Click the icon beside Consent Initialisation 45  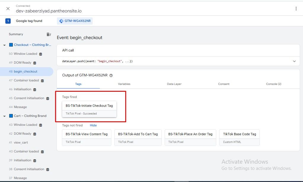pyautogui.click(x=48, y=99)
